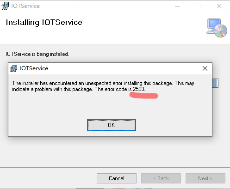Click the red highlight stroke under the error code
This screenshot has width=230, height=189.
click(x=143, y=95)
